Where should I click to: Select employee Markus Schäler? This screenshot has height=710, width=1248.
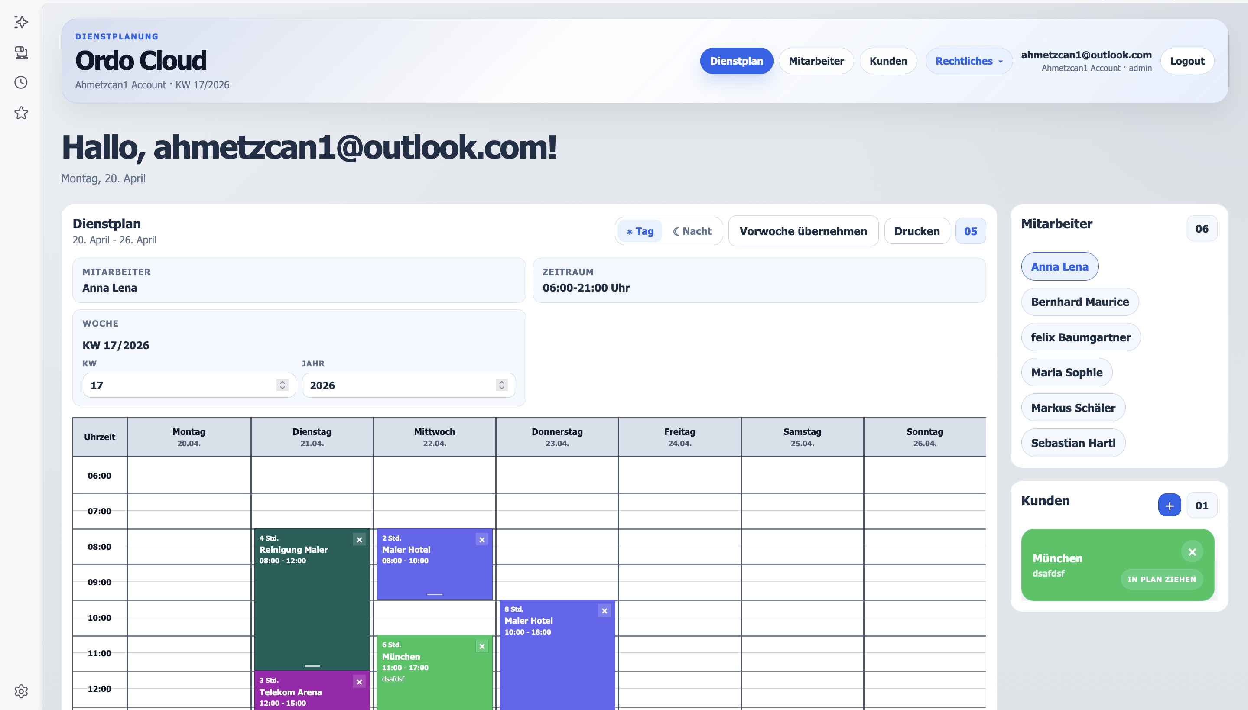click(x=1073, y=408)
